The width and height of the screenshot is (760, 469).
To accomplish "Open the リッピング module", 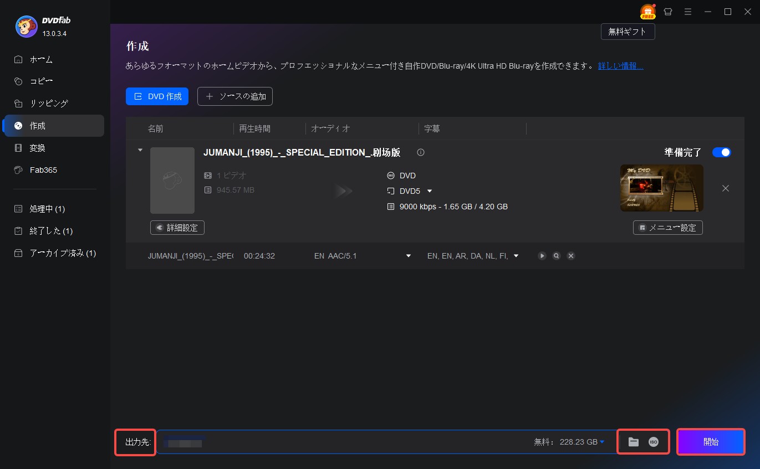I will point(54,104).
